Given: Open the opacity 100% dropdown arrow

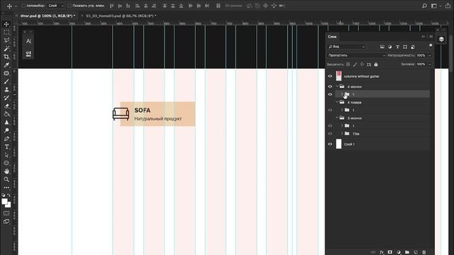Looking at the screenshot, I should [430, 55].
